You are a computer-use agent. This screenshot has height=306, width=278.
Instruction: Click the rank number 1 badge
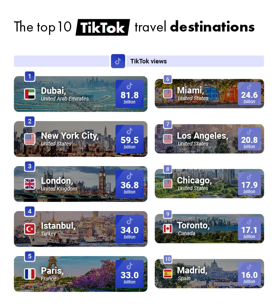pos(30,76)
